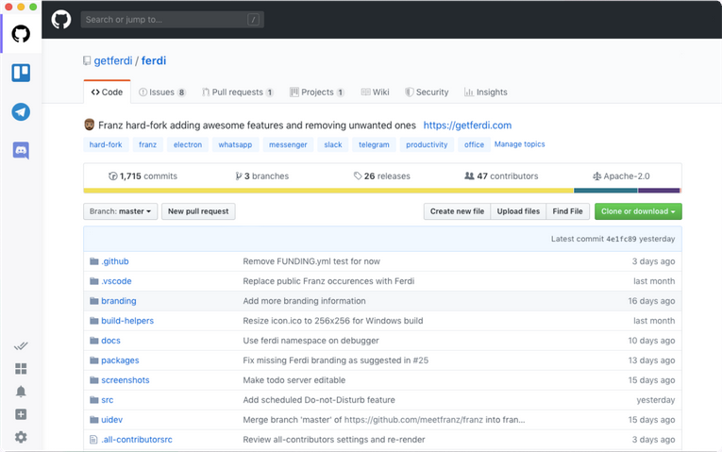722x452 pixels.
Task: View the 47 contributors page
Action: [501, 176]
